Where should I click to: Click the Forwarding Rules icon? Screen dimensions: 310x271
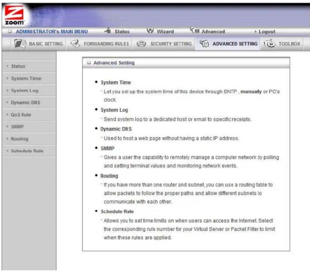point(75,44)
